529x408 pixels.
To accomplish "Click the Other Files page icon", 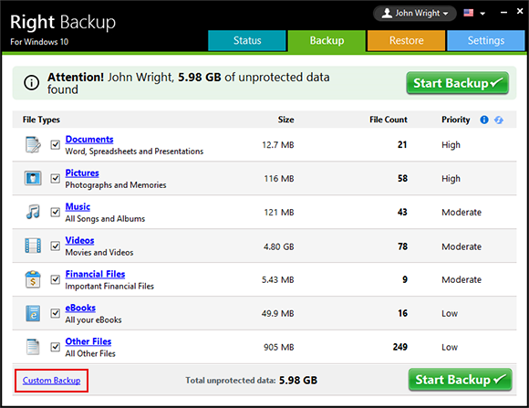I will 33,347.
